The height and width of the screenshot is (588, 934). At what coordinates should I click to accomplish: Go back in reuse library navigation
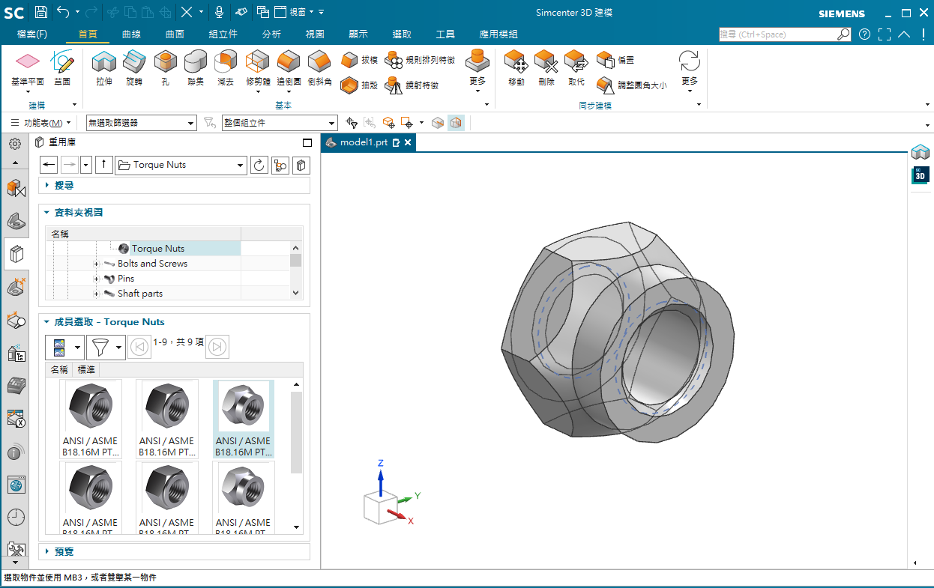pyautogui.click(x=49, y=165)
